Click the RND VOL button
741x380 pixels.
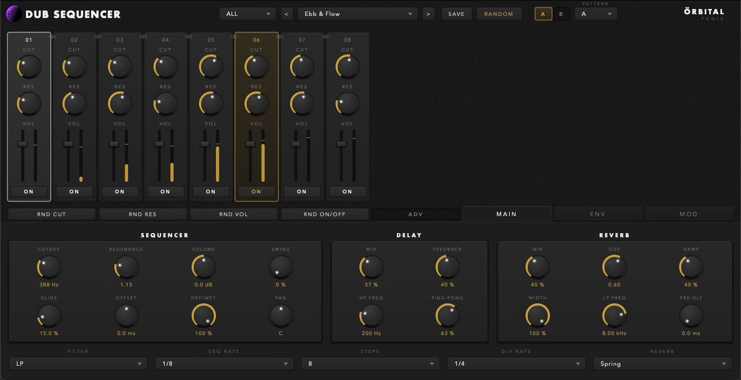[x=234, y=214]
